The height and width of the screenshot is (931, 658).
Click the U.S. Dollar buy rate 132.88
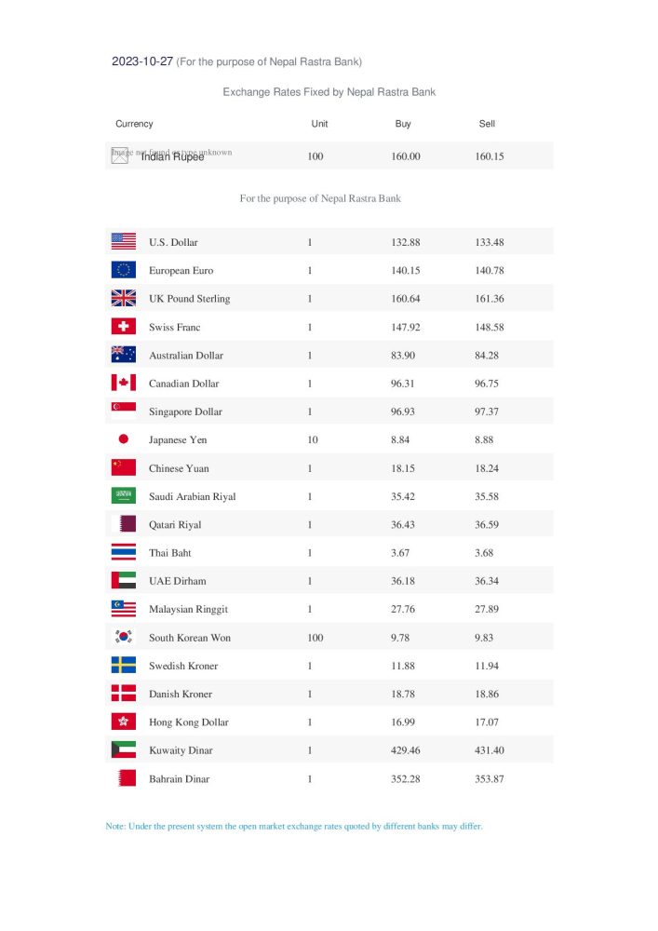click(406, 242)
